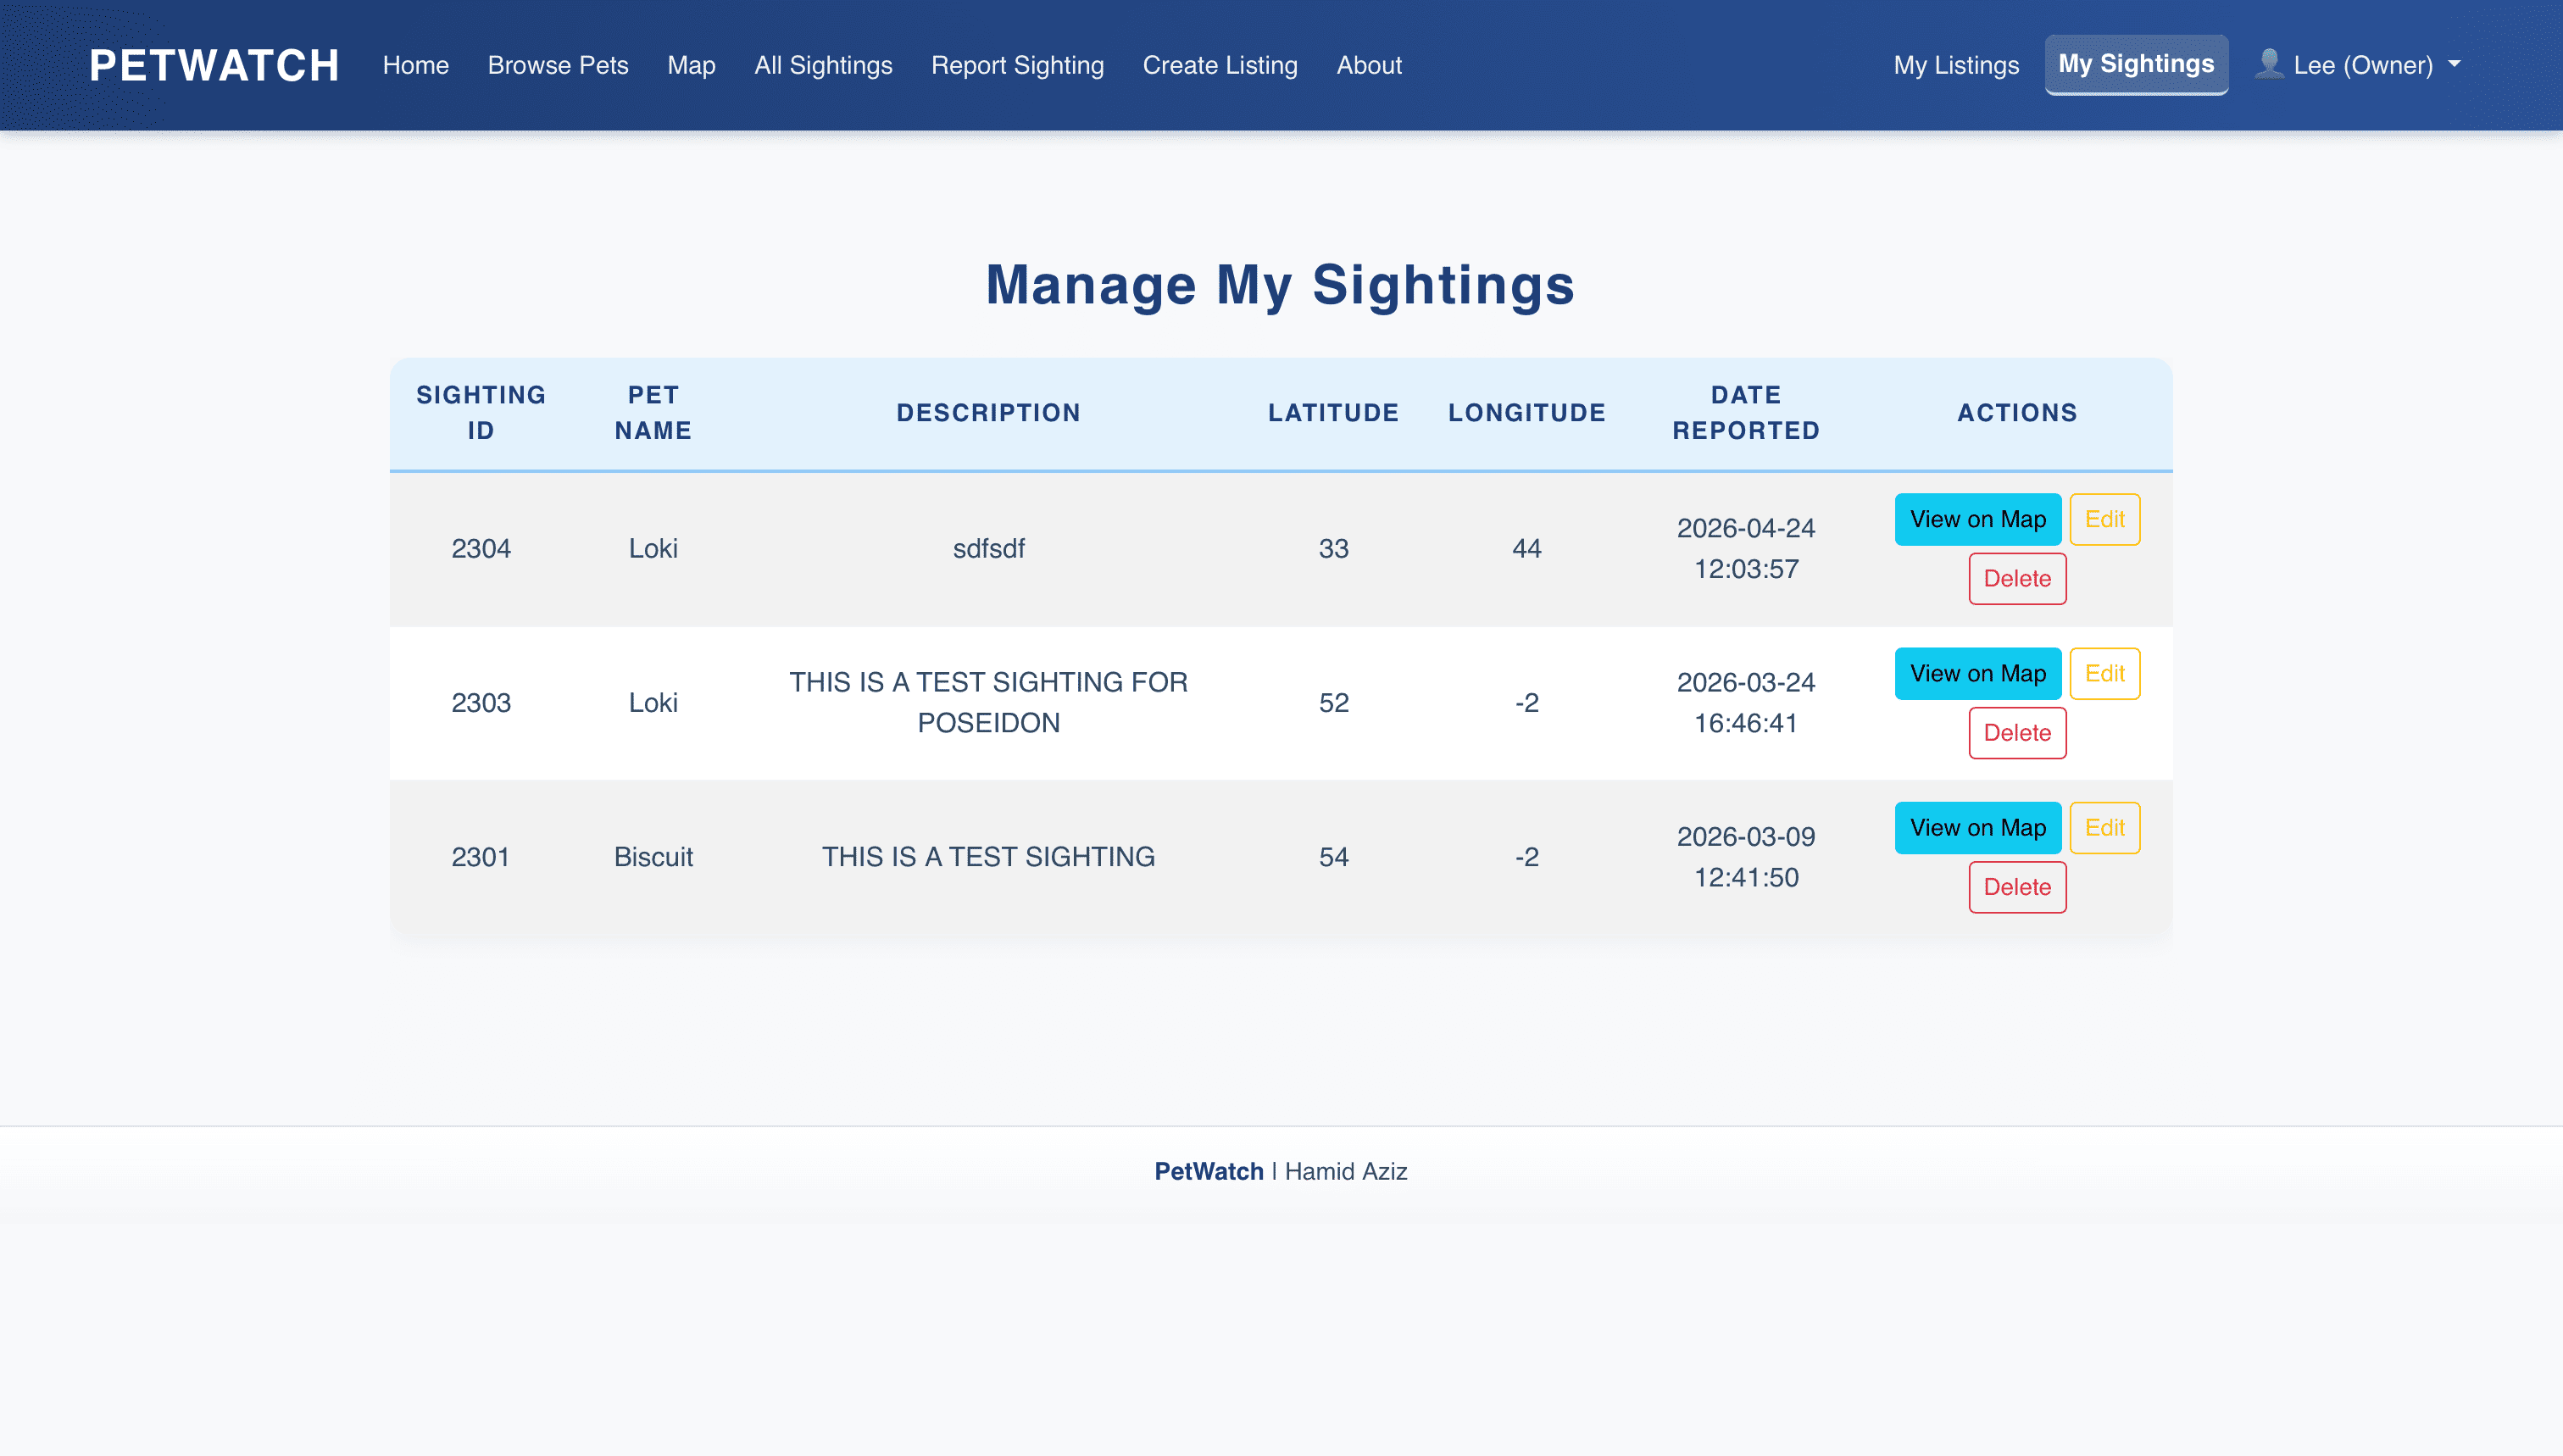The image size is (2563, 1456).
Task: Click Loki in row 2303
Action: coord(653,702)
